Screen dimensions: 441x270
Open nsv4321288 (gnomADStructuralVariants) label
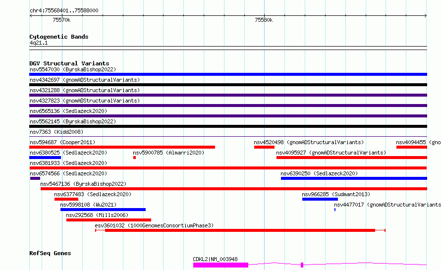pos(85,90)
